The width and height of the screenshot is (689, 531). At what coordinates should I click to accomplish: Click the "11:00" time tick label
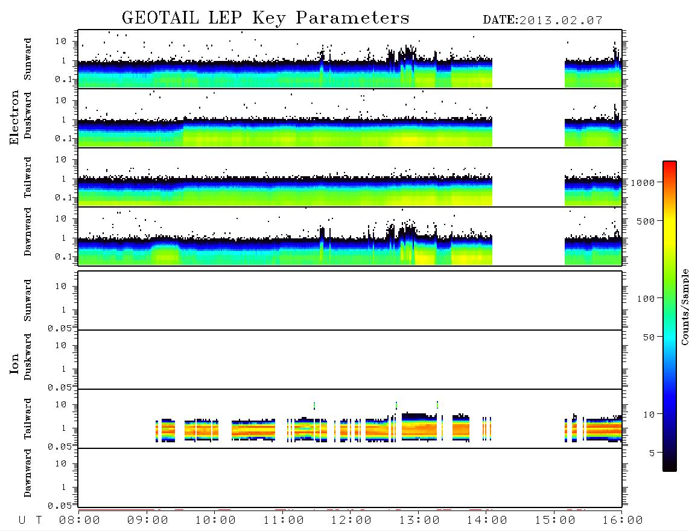284,520
